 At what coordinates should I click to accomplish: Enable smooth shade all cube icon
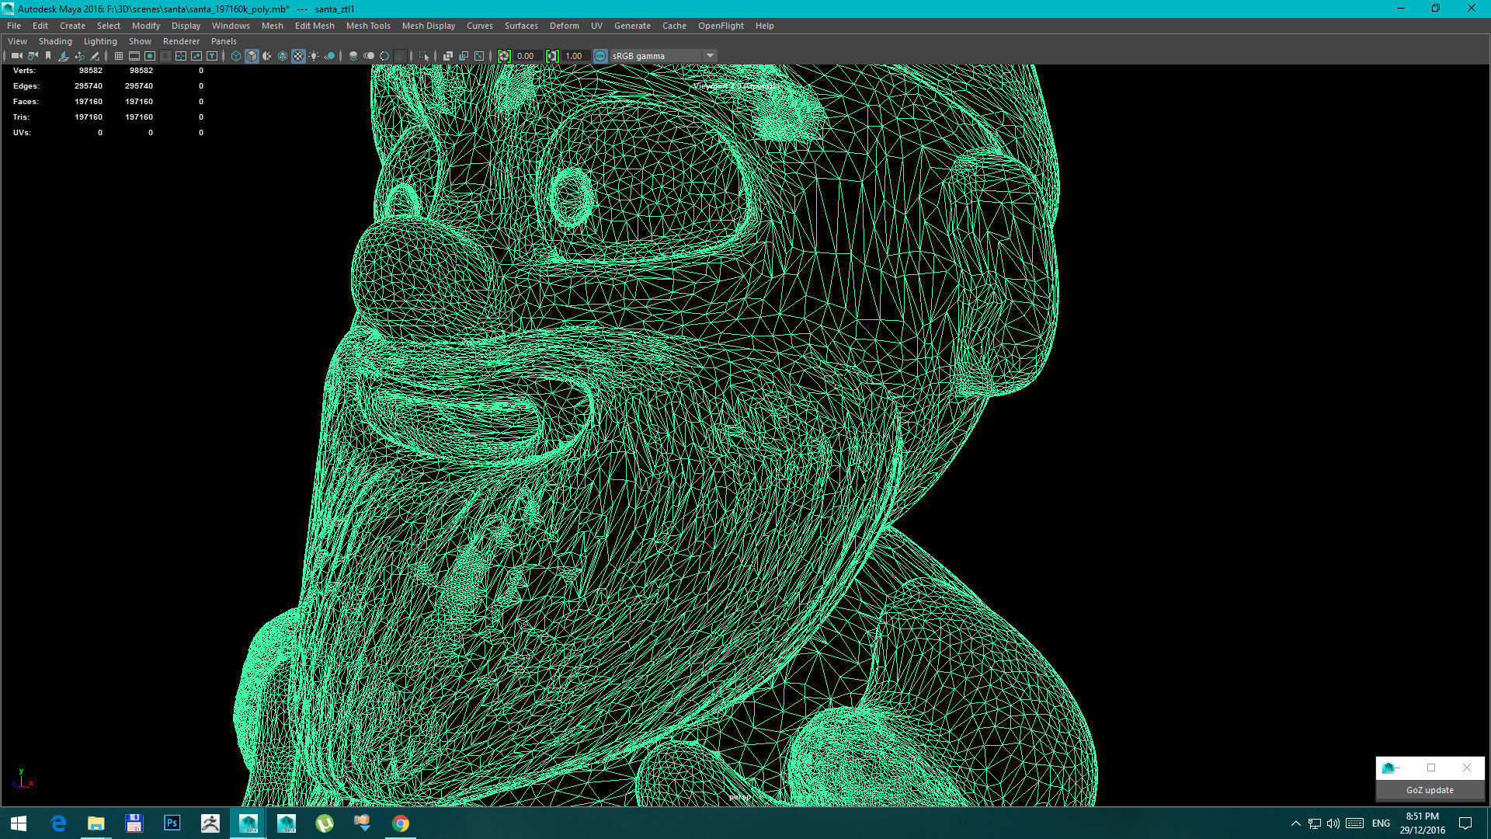point(252,56)
